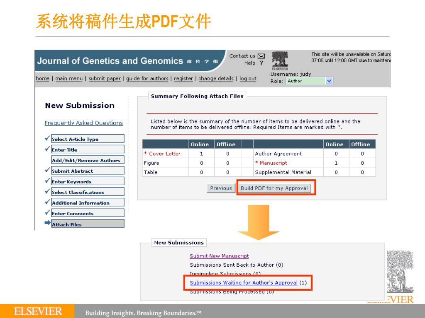Click the Table row label
Viewport: 425px width, 318px height.
[x=150, y=172]
